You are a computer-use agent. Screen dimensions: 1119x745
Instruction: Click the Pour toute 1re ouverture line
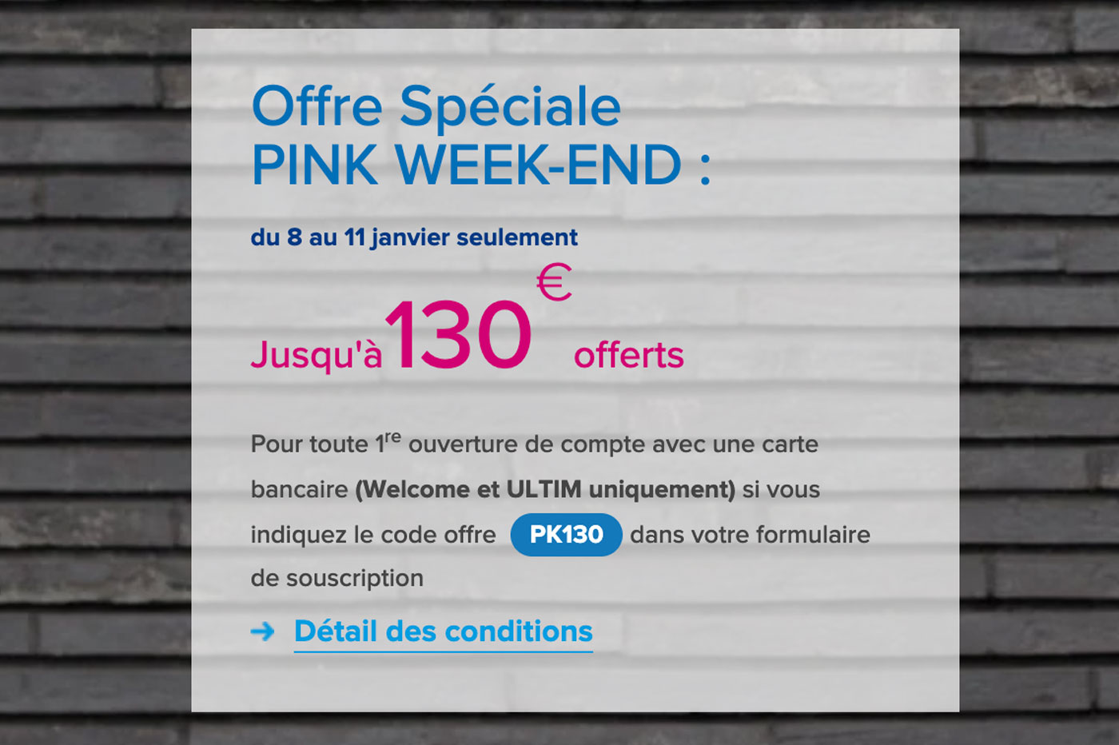534,443
